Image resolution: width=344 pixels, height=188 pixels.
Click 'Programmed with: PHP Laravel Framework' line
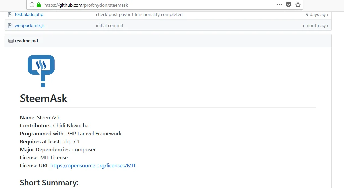tap(71, 134)
